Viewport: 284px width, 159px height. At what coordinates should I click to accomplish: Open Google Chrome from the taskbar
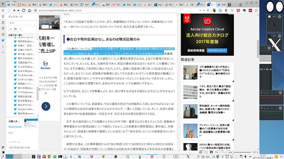pyautogui.click(x=49, y=156)
